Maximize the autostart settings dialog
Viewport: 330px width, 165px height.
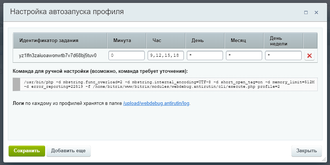(306, 12)
